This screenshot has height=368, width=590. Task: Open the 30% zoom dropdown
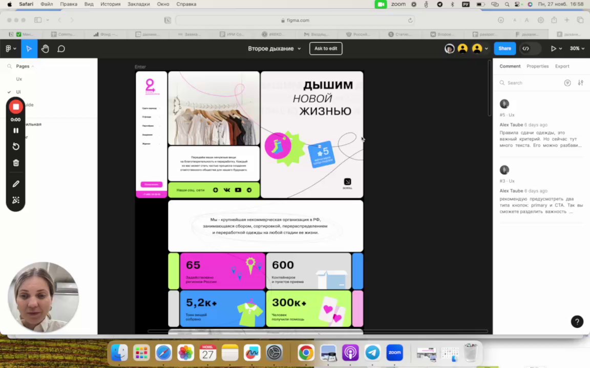click(x=577, y=49)
